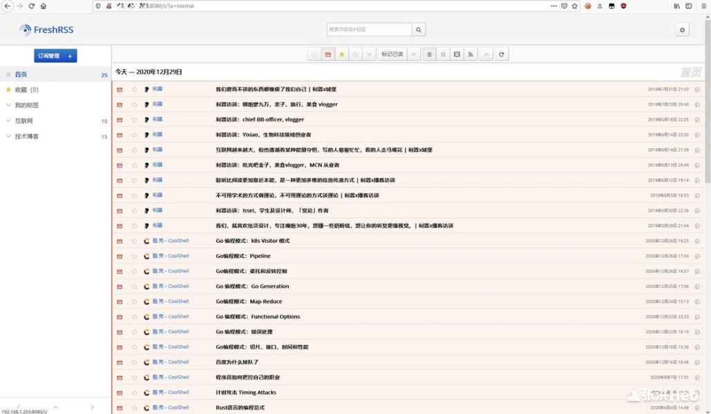This screenshot has width=711, height=414.
Task: Switch to reader view icon
Action: (457, 55)
